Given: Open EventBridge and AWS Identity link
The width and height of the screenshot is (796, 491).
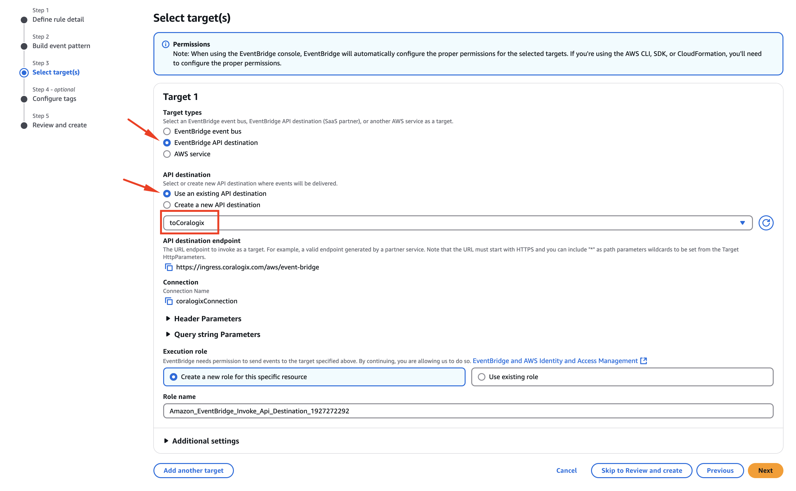Looking at the screenshot, I should 555,361.
